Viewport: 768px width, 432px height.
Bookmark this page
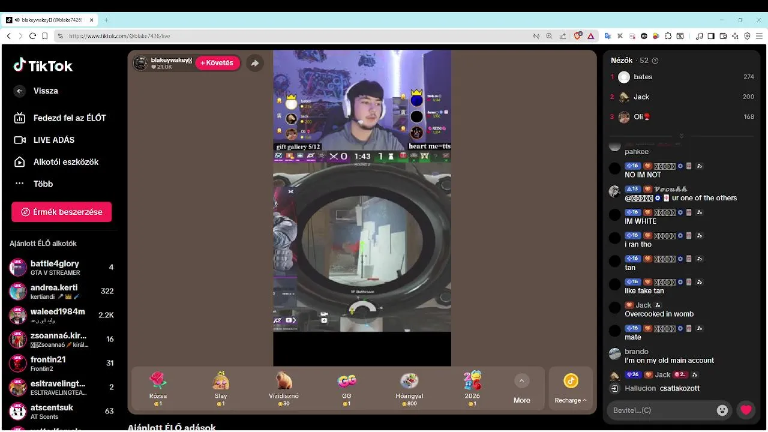45,36
